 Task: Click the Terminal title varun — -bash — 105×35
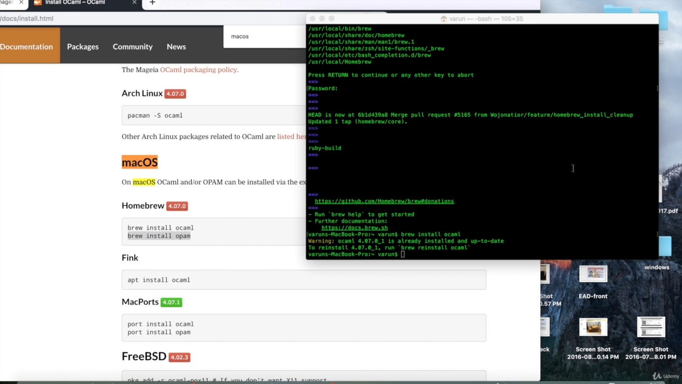pyautogui.click(x=486, y=19)
